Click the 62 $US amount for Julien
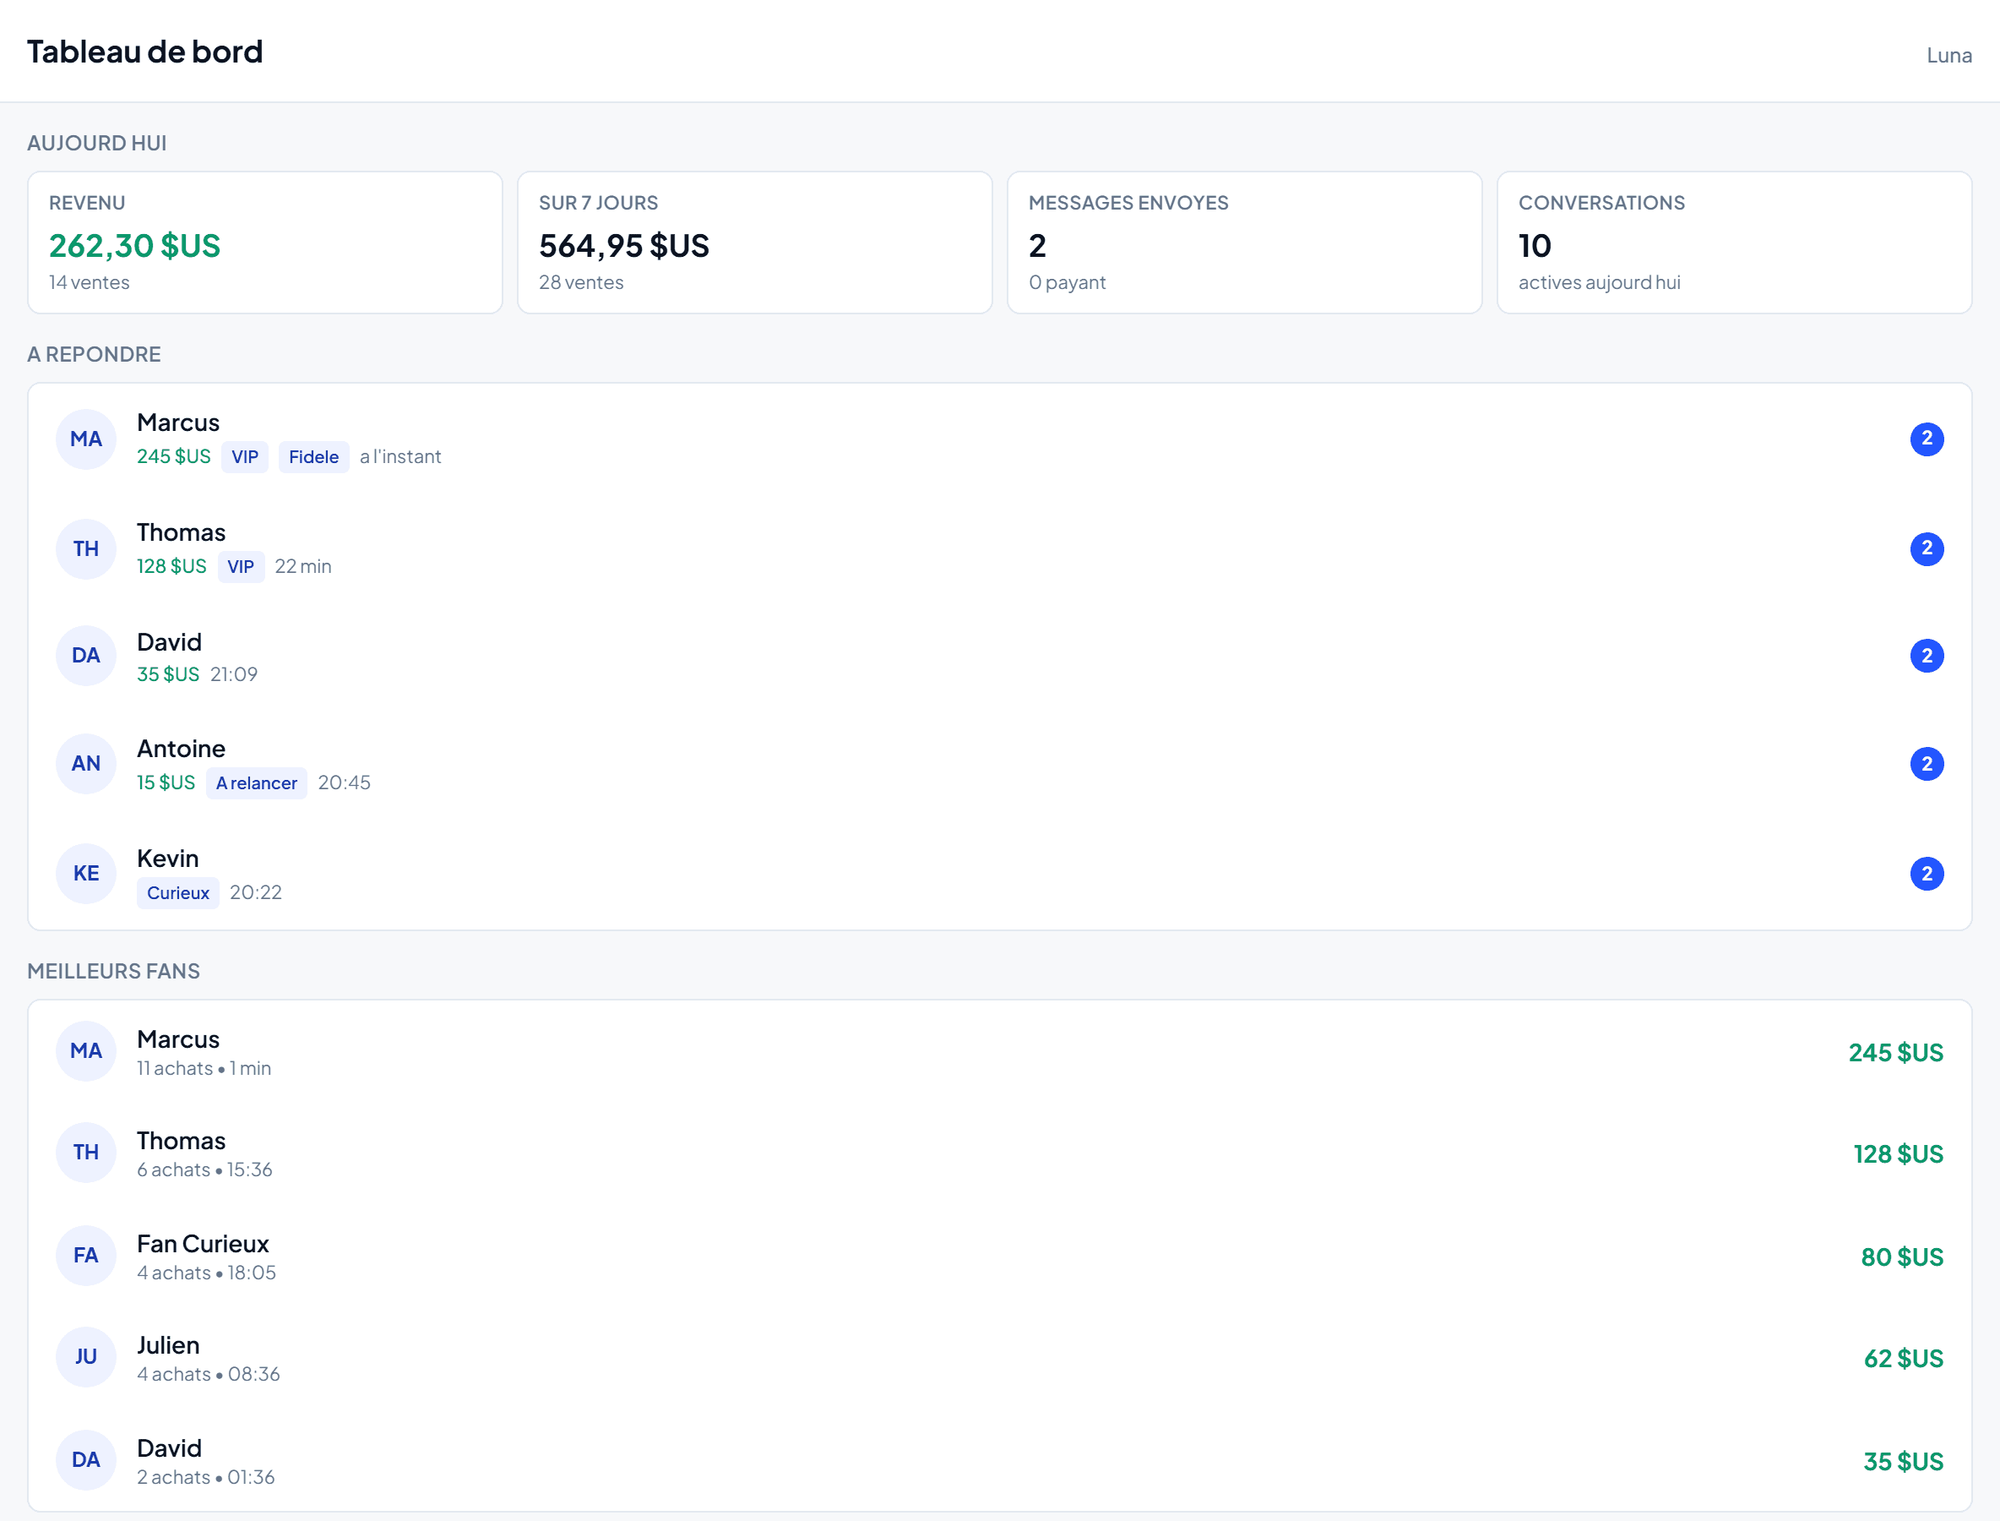The image size is (2000, 1521). click(1904, 1359)
